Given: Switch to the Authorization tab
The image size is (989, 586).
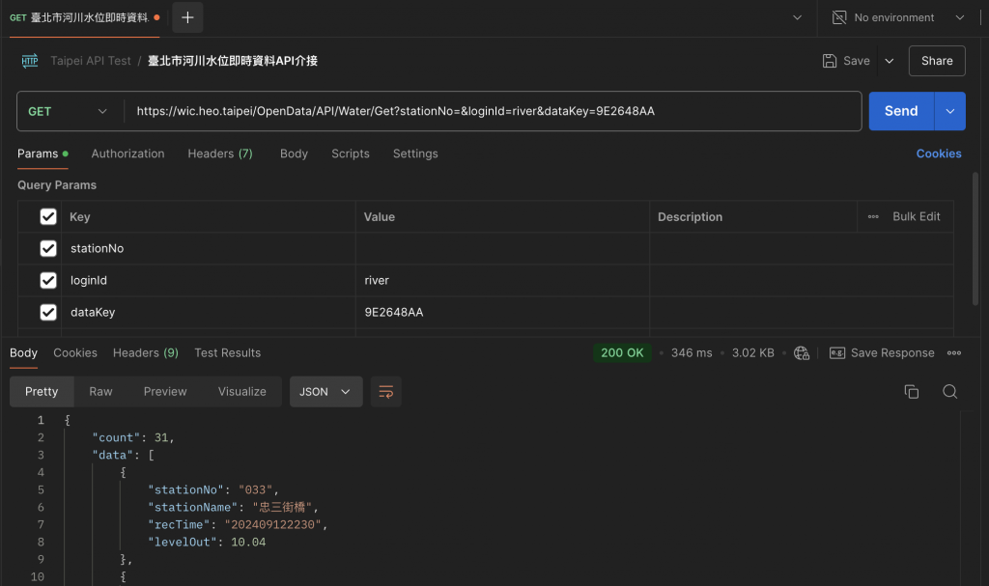Looking at the screenshot, I should (128, 153).
